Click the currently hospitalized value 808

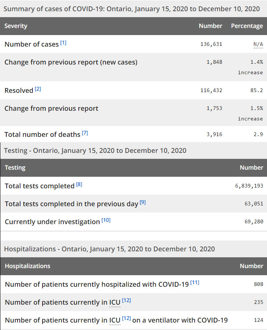pos(258,284)
